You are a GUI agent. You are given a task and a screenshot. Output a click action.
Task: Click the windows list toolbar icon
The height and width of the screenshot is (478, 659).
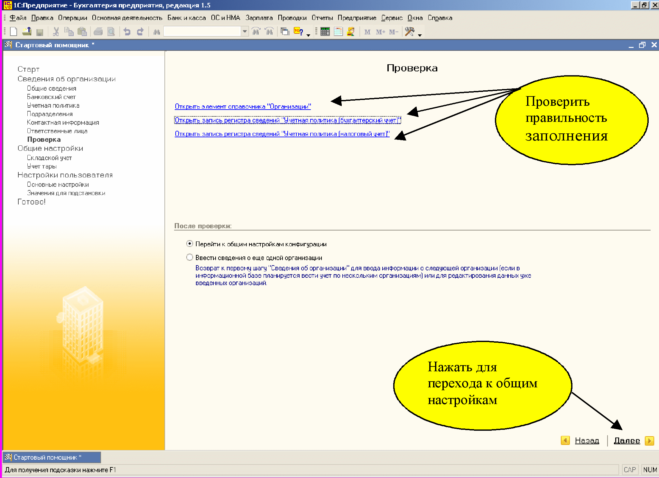[x=285, y=32]
